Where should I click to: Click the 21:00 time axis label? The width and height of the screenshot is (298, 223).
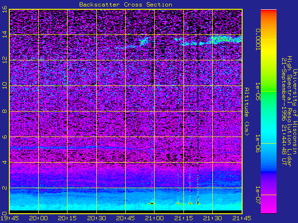point(154,218)
